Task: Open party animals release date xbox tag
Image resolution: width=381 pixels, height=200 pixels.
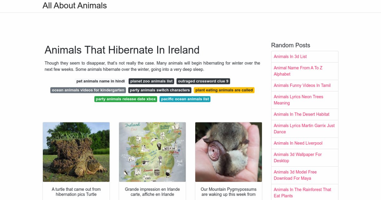Action: 126,99
